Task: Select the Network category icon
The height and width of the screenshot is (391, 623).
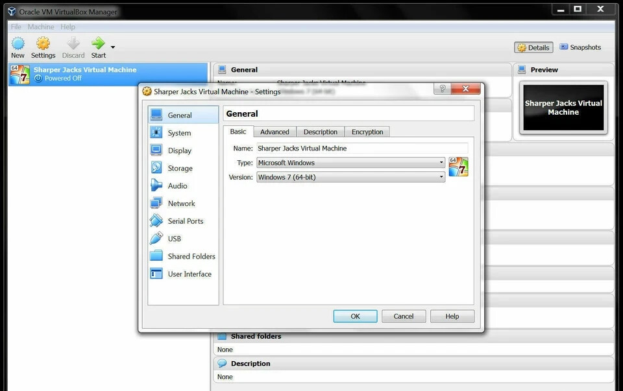Action: tap(156, 203)
